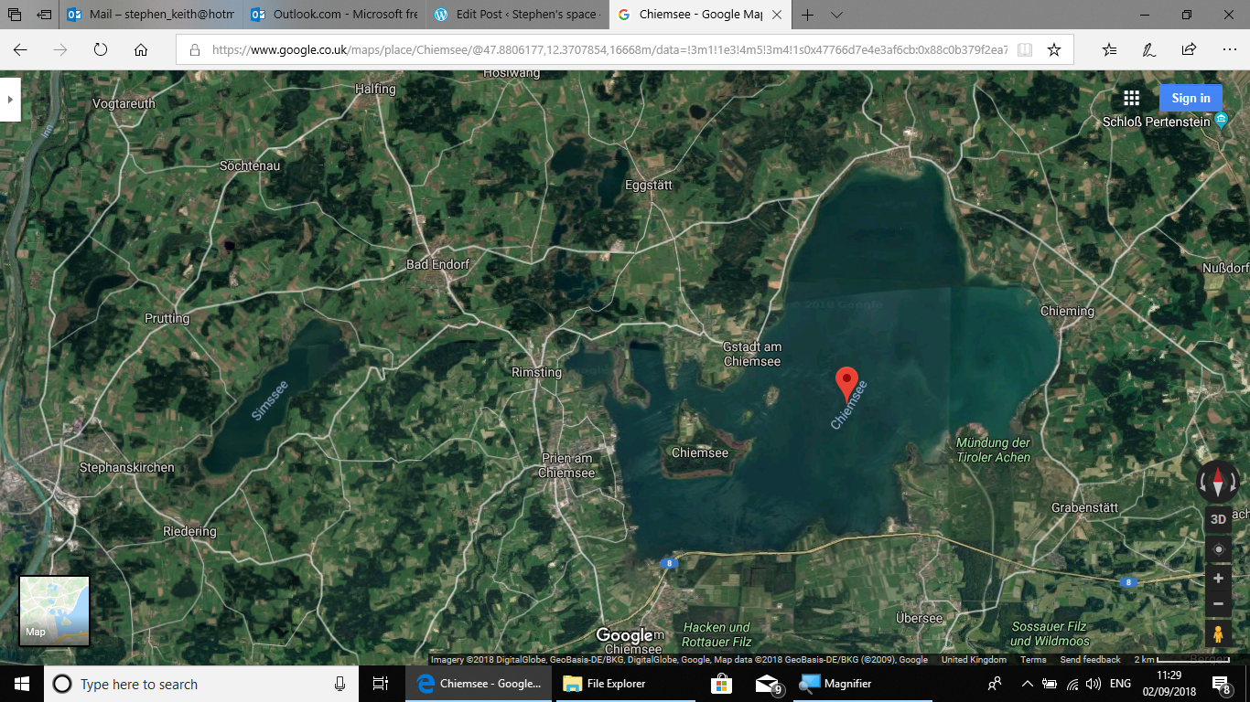The image size is (1250, 702).
Task: Change the ENG input language indicator
Action: point(1120,684)
